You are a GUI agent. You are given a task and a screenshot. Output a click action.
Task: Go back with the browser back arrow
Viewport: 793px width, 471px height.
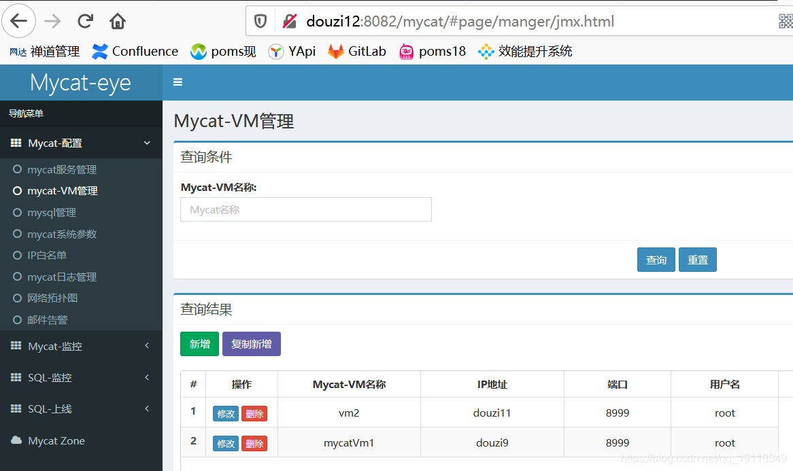coord(19,21)
